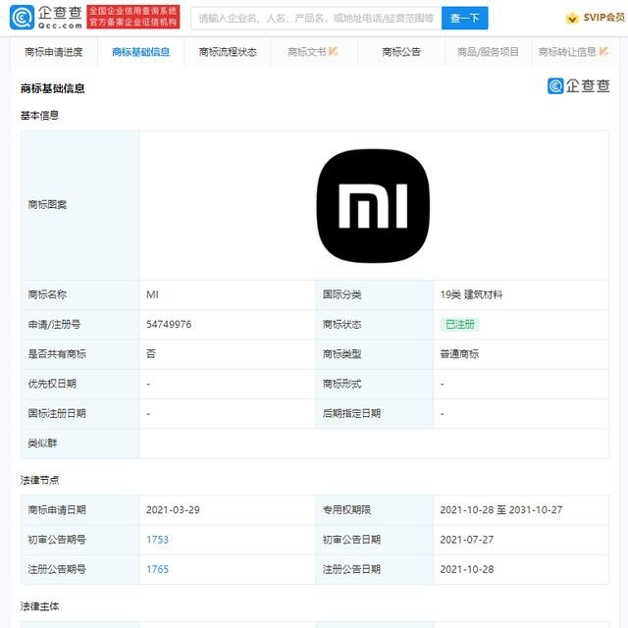This screenshot has height=628, width=628.
Task: Click the 注册公告期号 label
Action: 57,569
